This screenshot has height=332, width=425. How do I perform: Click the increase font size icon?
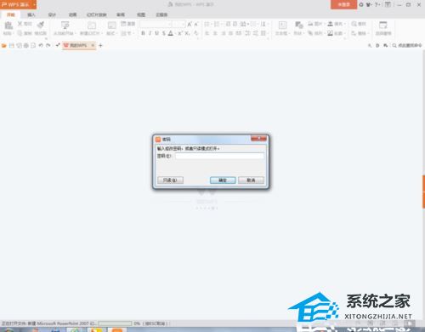[190, 24]
